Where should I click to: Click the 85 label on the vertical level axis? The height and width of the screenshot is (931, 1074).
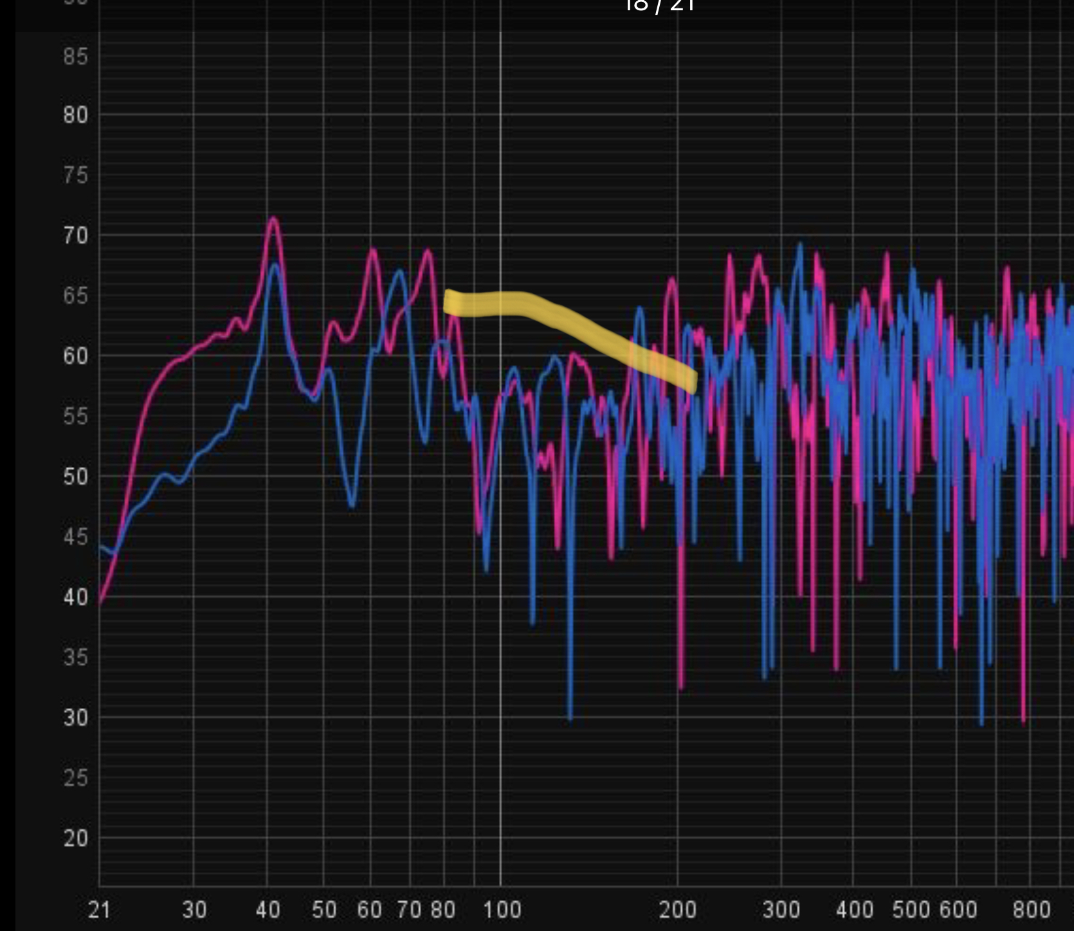pyautogui.click(x=75, y=57)
